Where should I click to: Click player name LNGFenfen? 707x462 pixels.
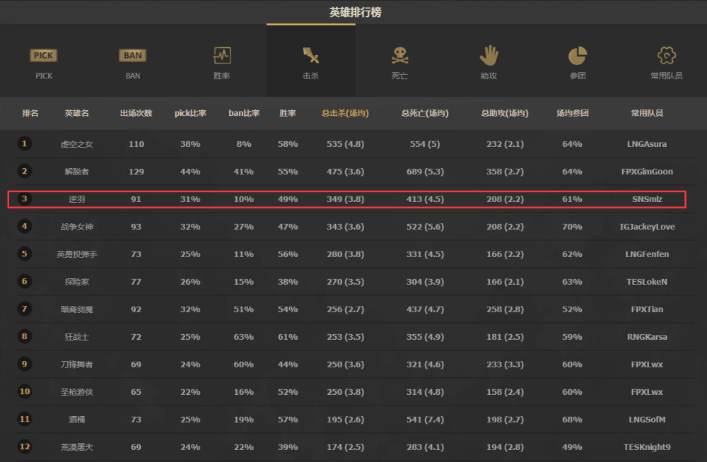pyautogui.click(x=647, y=254)
